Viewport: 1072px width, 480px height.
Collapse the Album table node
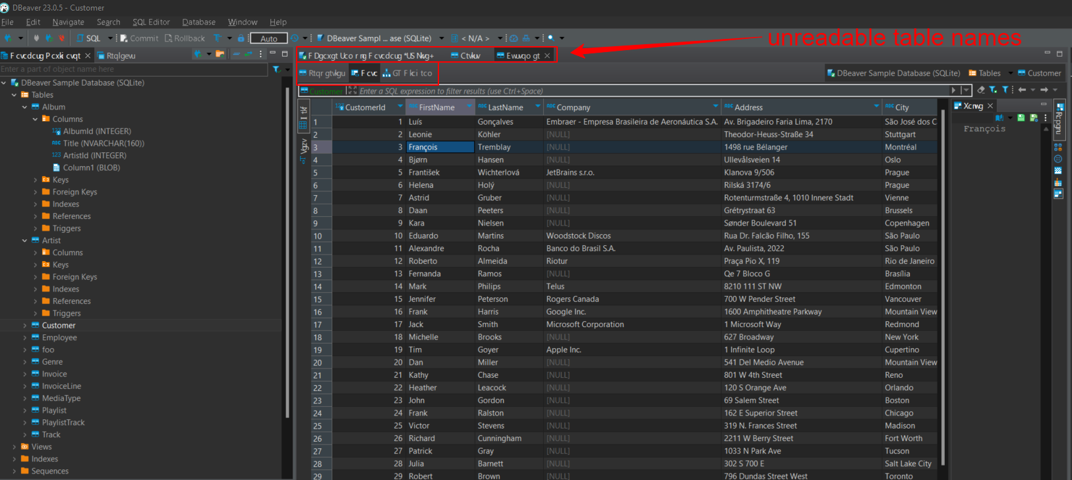pos(25,107)
